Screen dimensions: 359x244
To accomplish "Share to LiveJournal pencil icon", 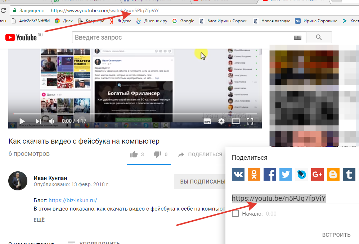I will [x=301, y=175].
